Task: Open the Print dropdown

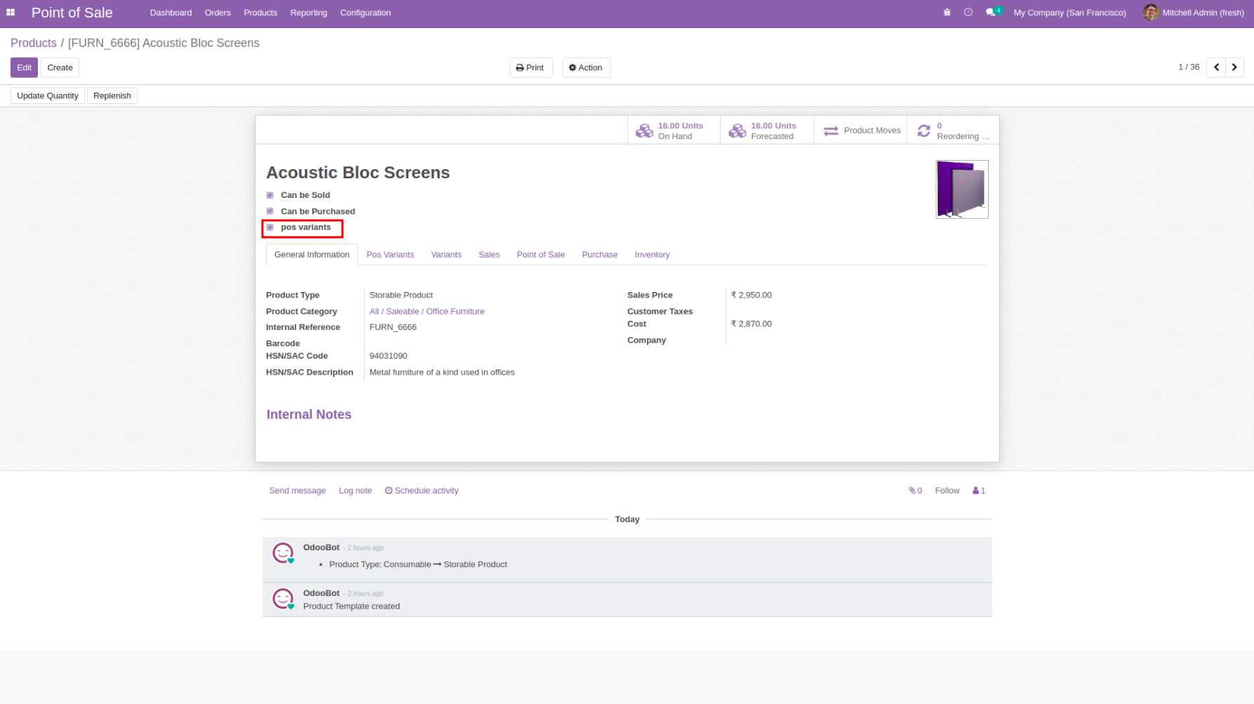Action: pos(531,67)
